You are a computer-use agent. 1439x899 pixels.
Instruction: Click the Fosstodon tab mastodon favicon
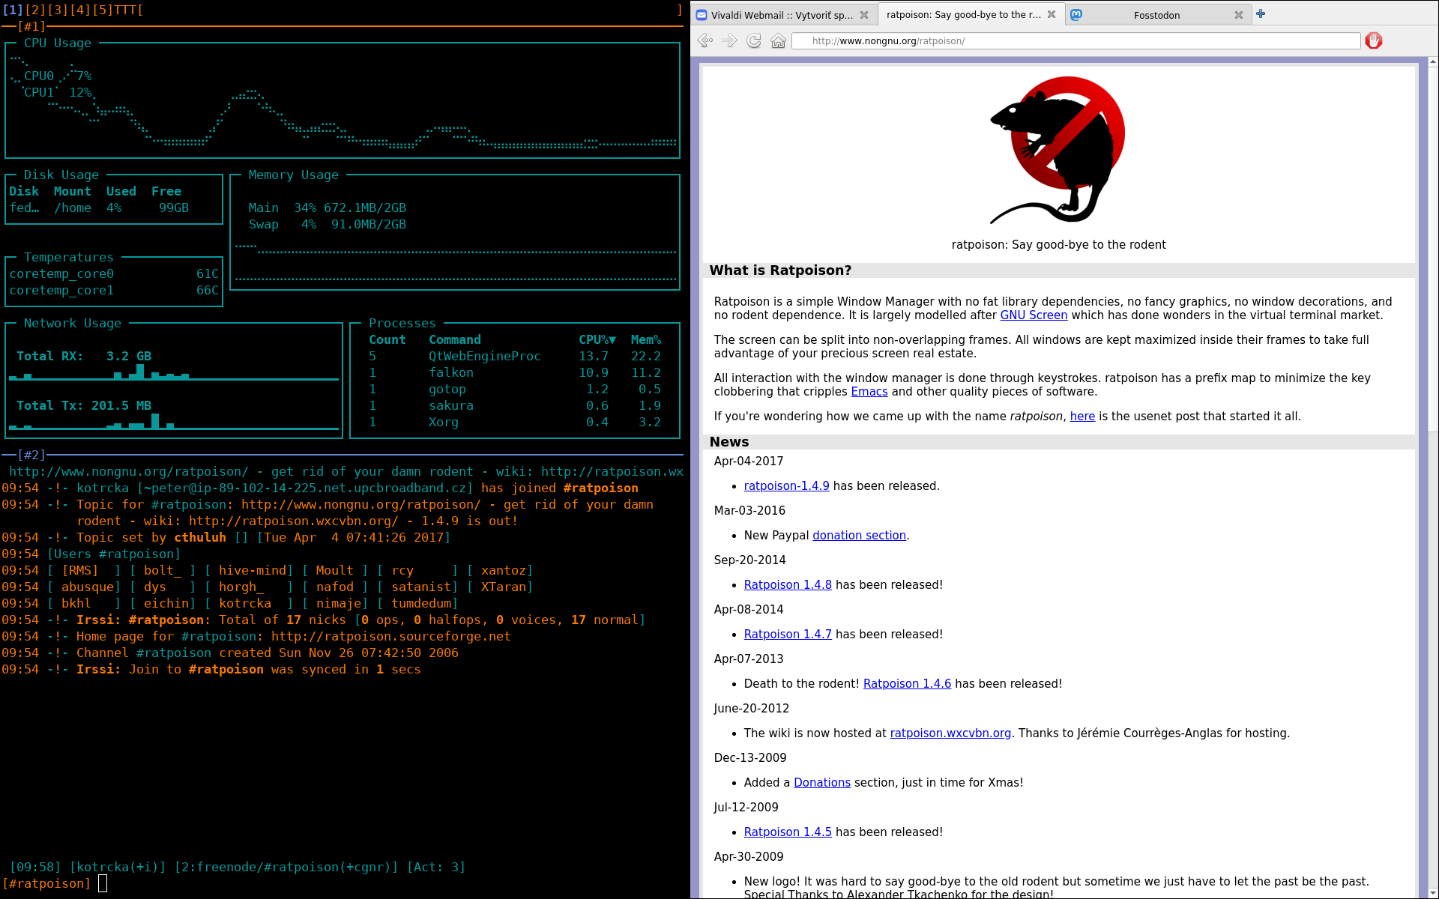point(1076,15)
